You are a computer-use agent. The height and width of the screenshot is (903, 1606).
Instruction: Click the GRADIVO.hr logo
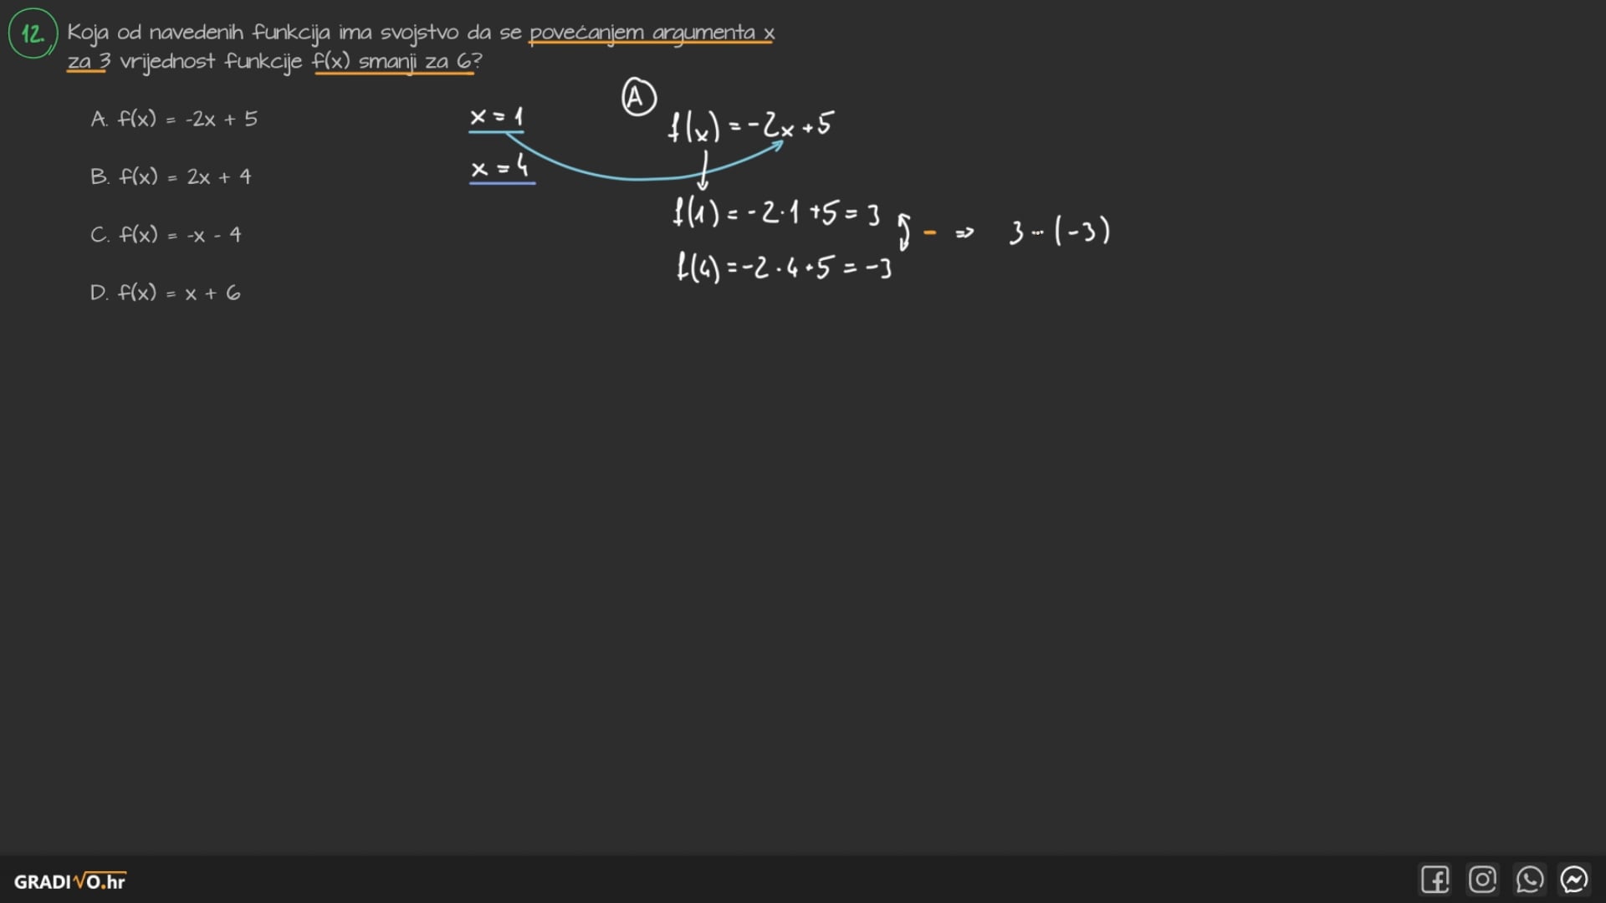tap(69, 881)
